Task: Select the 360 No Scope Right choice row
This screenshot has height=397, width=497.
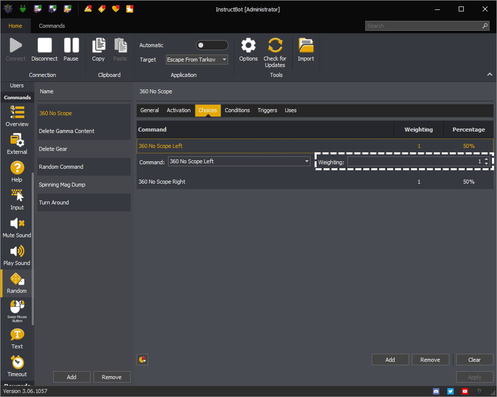Action: tap(315, 182)
